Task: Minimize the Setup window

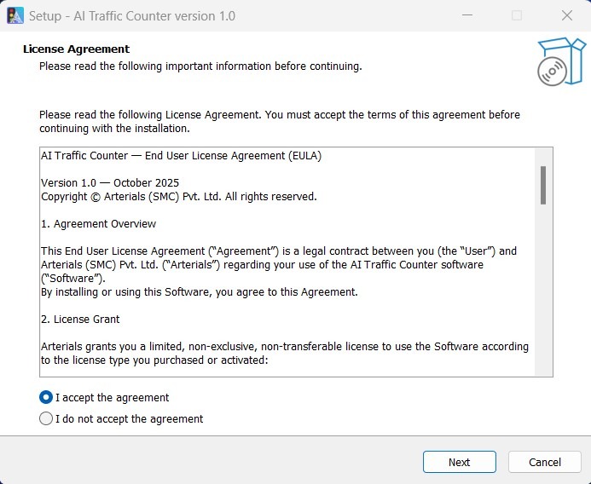Action: pyautogui.click(x=467, y=15)
